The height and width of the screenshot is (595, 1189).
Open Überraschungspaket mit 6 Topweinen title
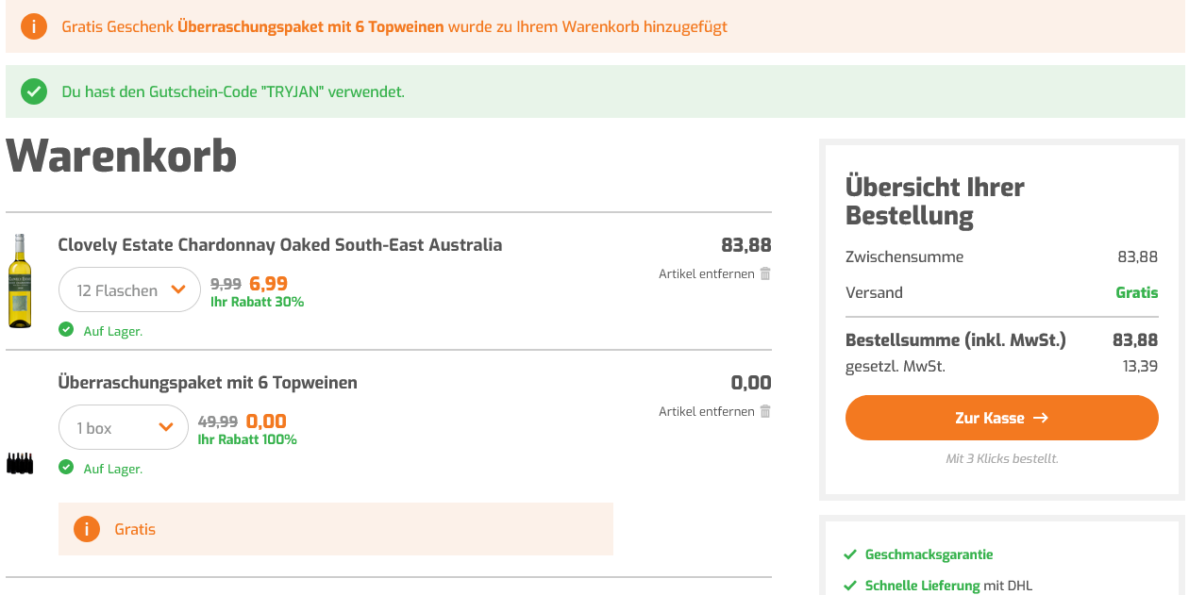click(208, 383)
